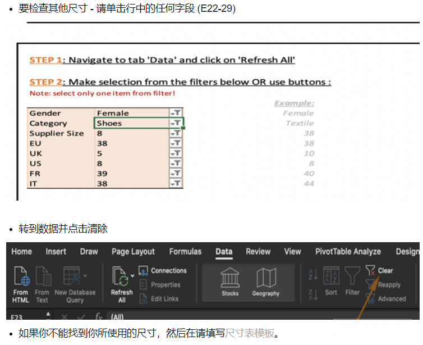Select the Data ribbon tab
This screenshot has height=345, width=423.
click(224, 252)
